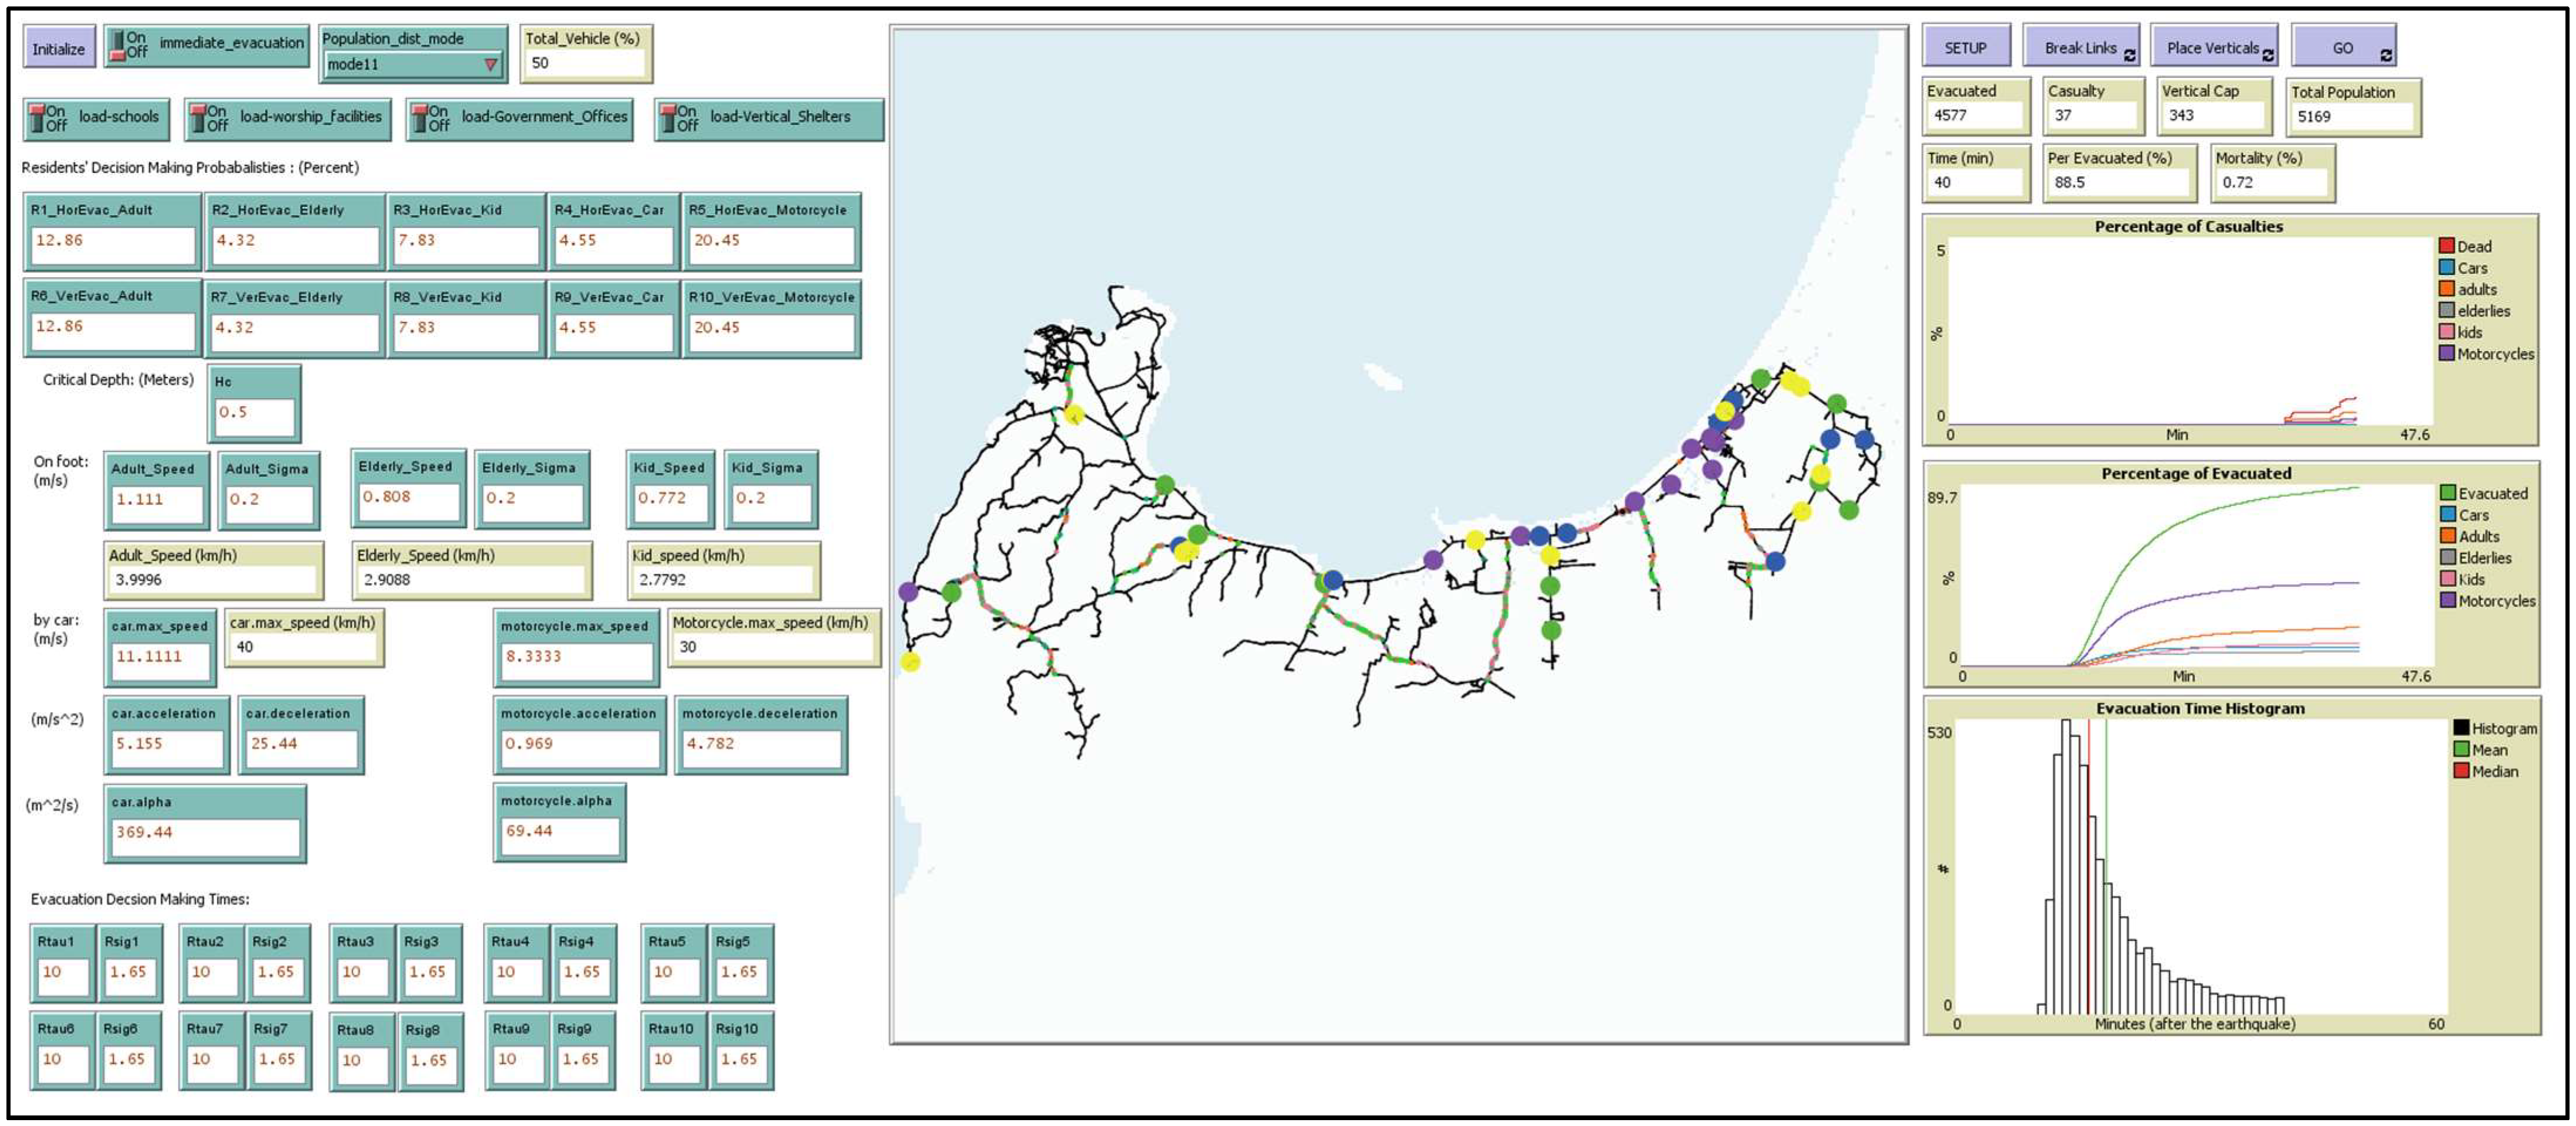Toggle the immediate_evacuation switch
This screenshot has width=2576, height=1126.
click(118, 45)
